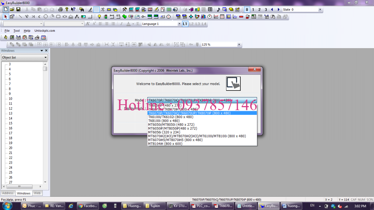Open the State 0 dropdown
This screenshot has width=374, height=210.
click(x=320, y=10)
